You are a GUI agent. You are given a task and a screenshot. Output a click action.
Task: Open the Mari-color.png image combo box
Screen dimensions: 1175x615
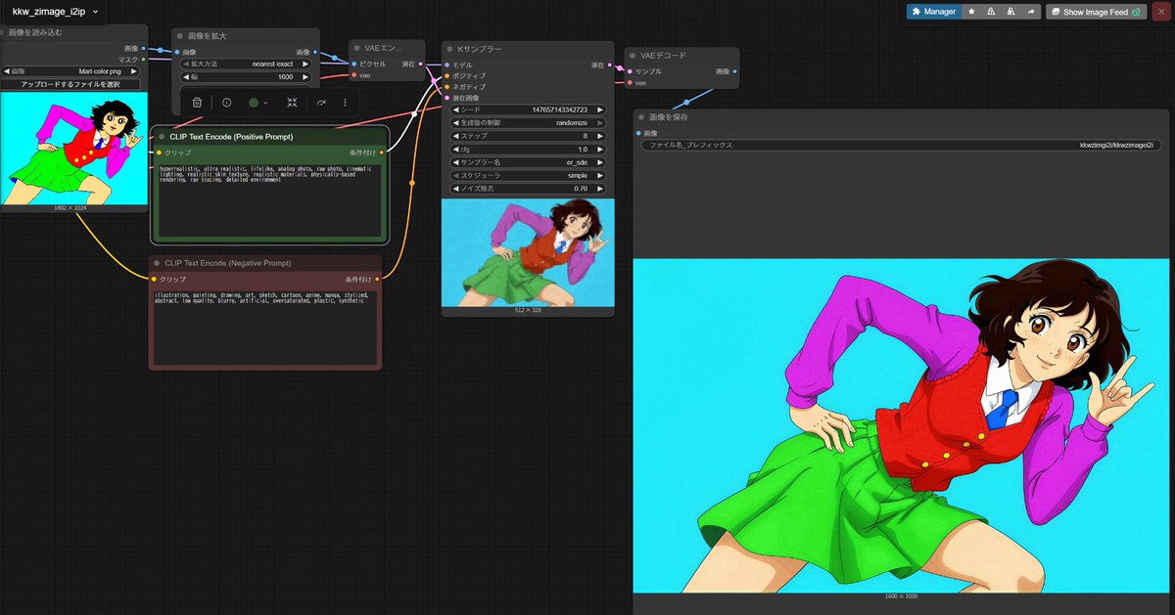[x=70, y=71]
